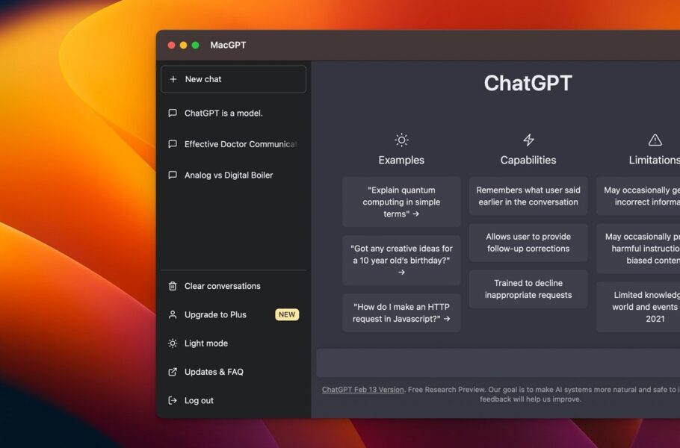Click the plus icon beside New chat

click(x=173, y=79)
